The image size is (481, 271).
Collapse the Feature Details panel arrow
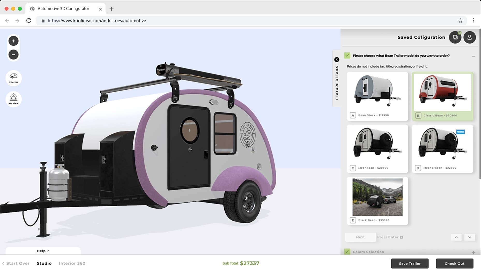pos(337,60)
